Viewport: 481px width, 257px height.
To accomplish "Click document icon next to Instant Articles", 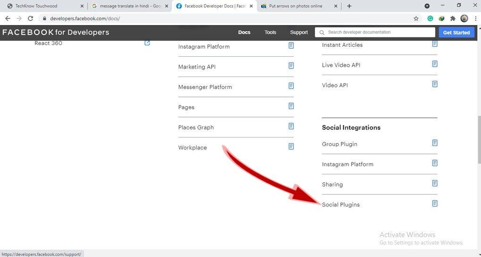I will [435, 43].
